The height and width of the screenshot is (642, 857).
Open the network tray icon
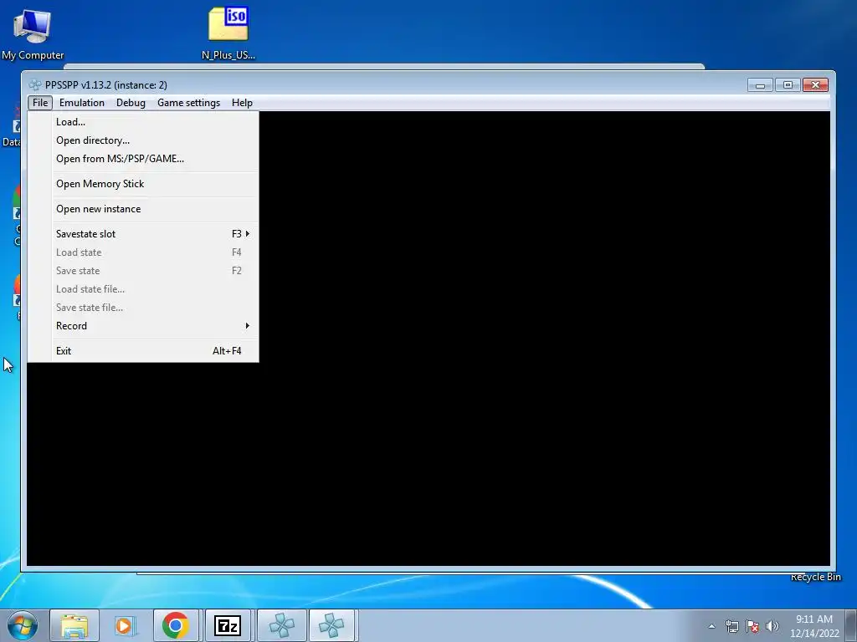click(731, 626)
